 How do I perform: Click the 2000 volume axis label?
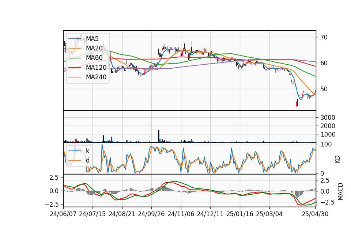click(x=328, y=126)
